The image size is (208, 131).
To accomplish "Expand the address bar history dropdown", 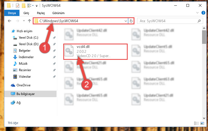I will [x=126, y=21].
